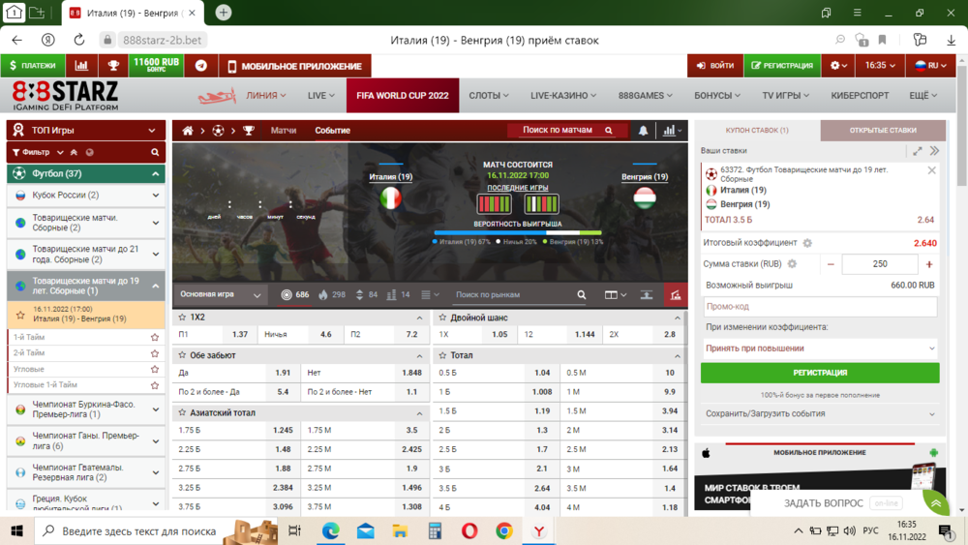Click the Промо-код input field

[x=820, y=307]
